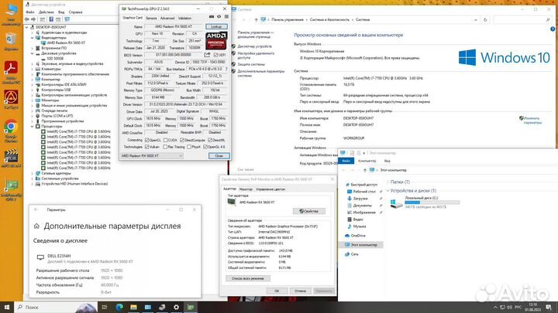
Task: Click the Windows Start button
Action: coord(7,307)
